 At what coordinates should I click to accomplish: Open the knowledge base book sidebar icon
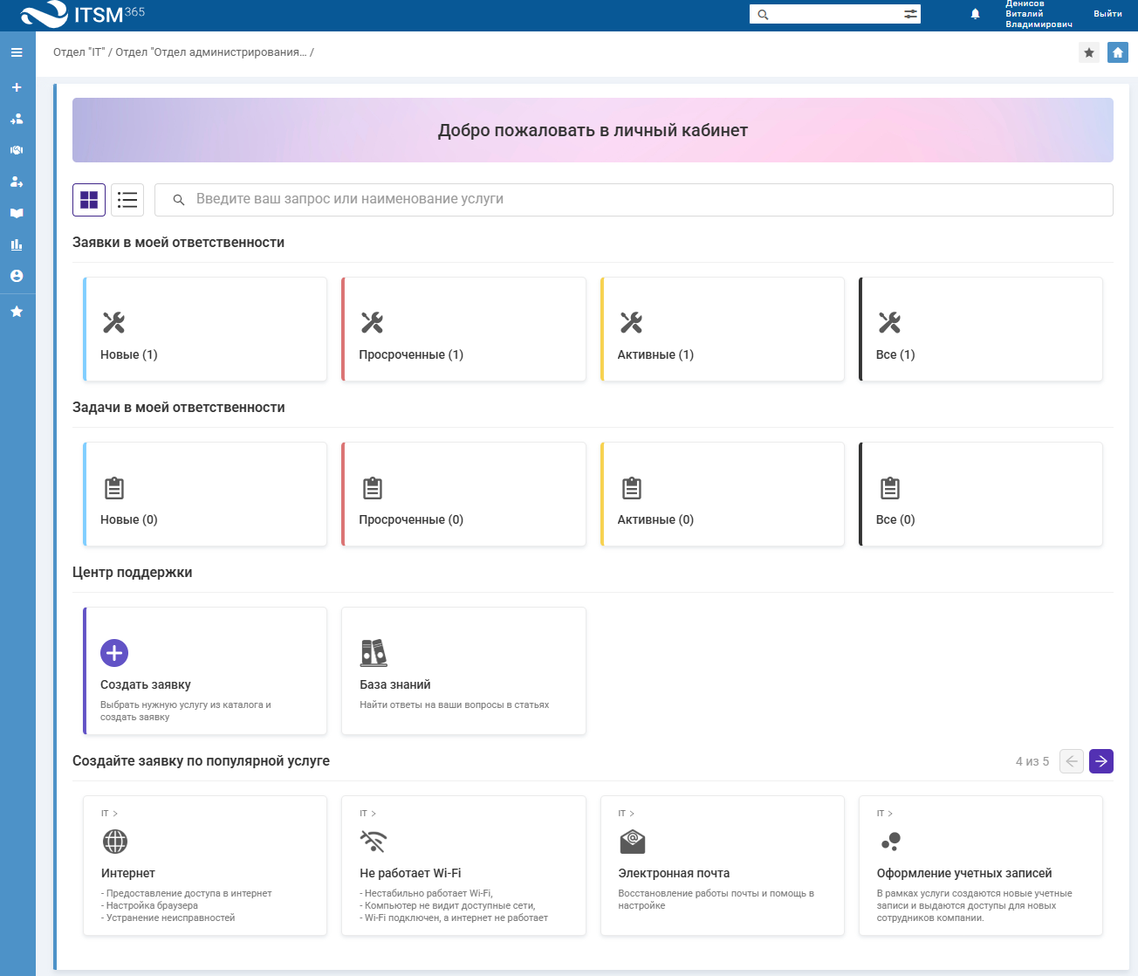coord(17,213)
